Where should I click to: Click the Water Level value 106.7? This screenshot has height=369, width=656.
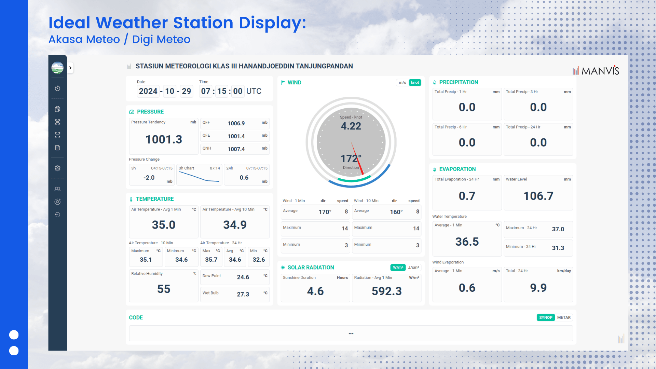point(538,196)
